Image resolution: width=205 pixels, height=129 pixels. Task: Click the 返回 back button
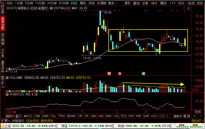tap(200, 3)
